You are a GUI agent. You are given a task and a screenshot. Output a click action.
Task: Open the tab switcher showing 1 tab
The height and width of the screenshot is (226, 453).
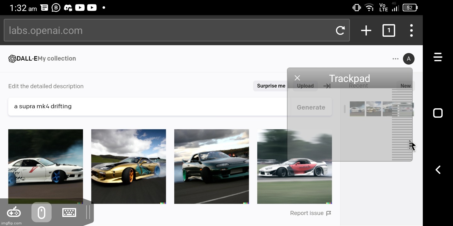pyautogui.click(x=389, y=30)
